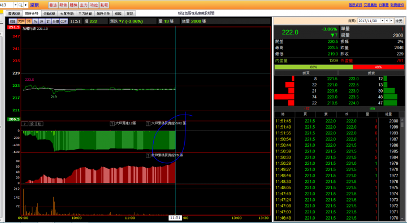Image resolution: width=407 pixels, height=223 pixels.
Task: Click the 設 settings button below price chart
Action: click(32, 124)
